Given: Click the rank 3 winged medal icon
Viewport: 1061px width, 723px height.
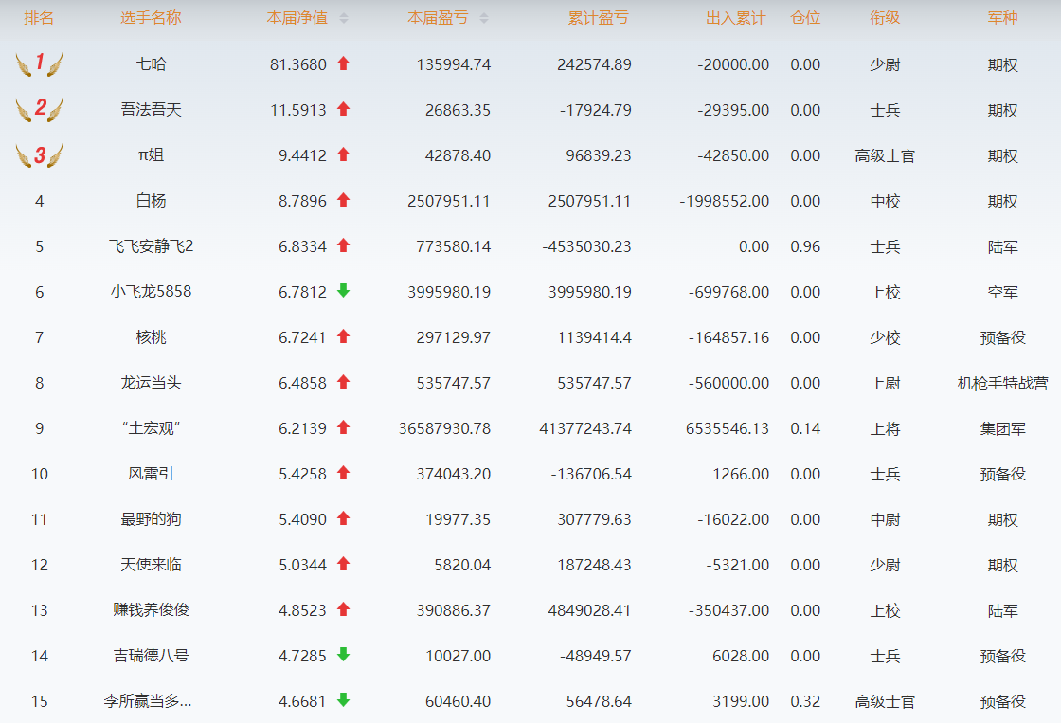Looking at the screenshot, I should coord(39,155).
